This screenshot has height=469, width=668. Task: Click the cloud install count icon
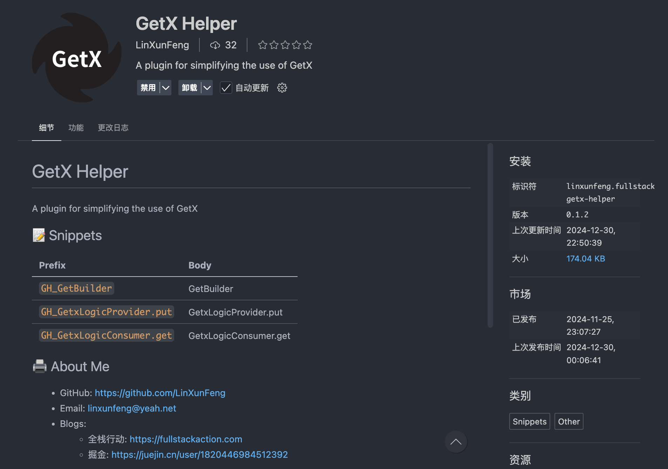tap(215, 45)
